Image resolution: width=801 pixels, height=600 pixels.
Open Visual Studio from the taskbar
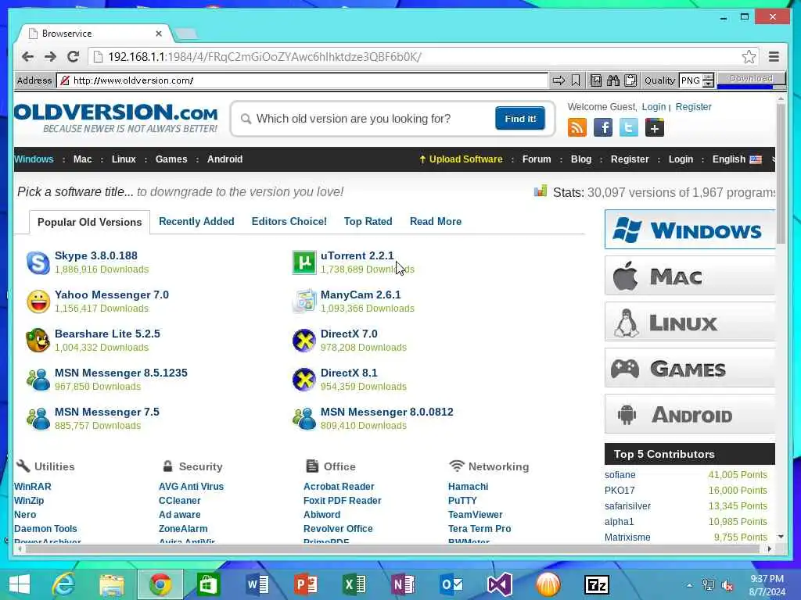coord(500,584)
